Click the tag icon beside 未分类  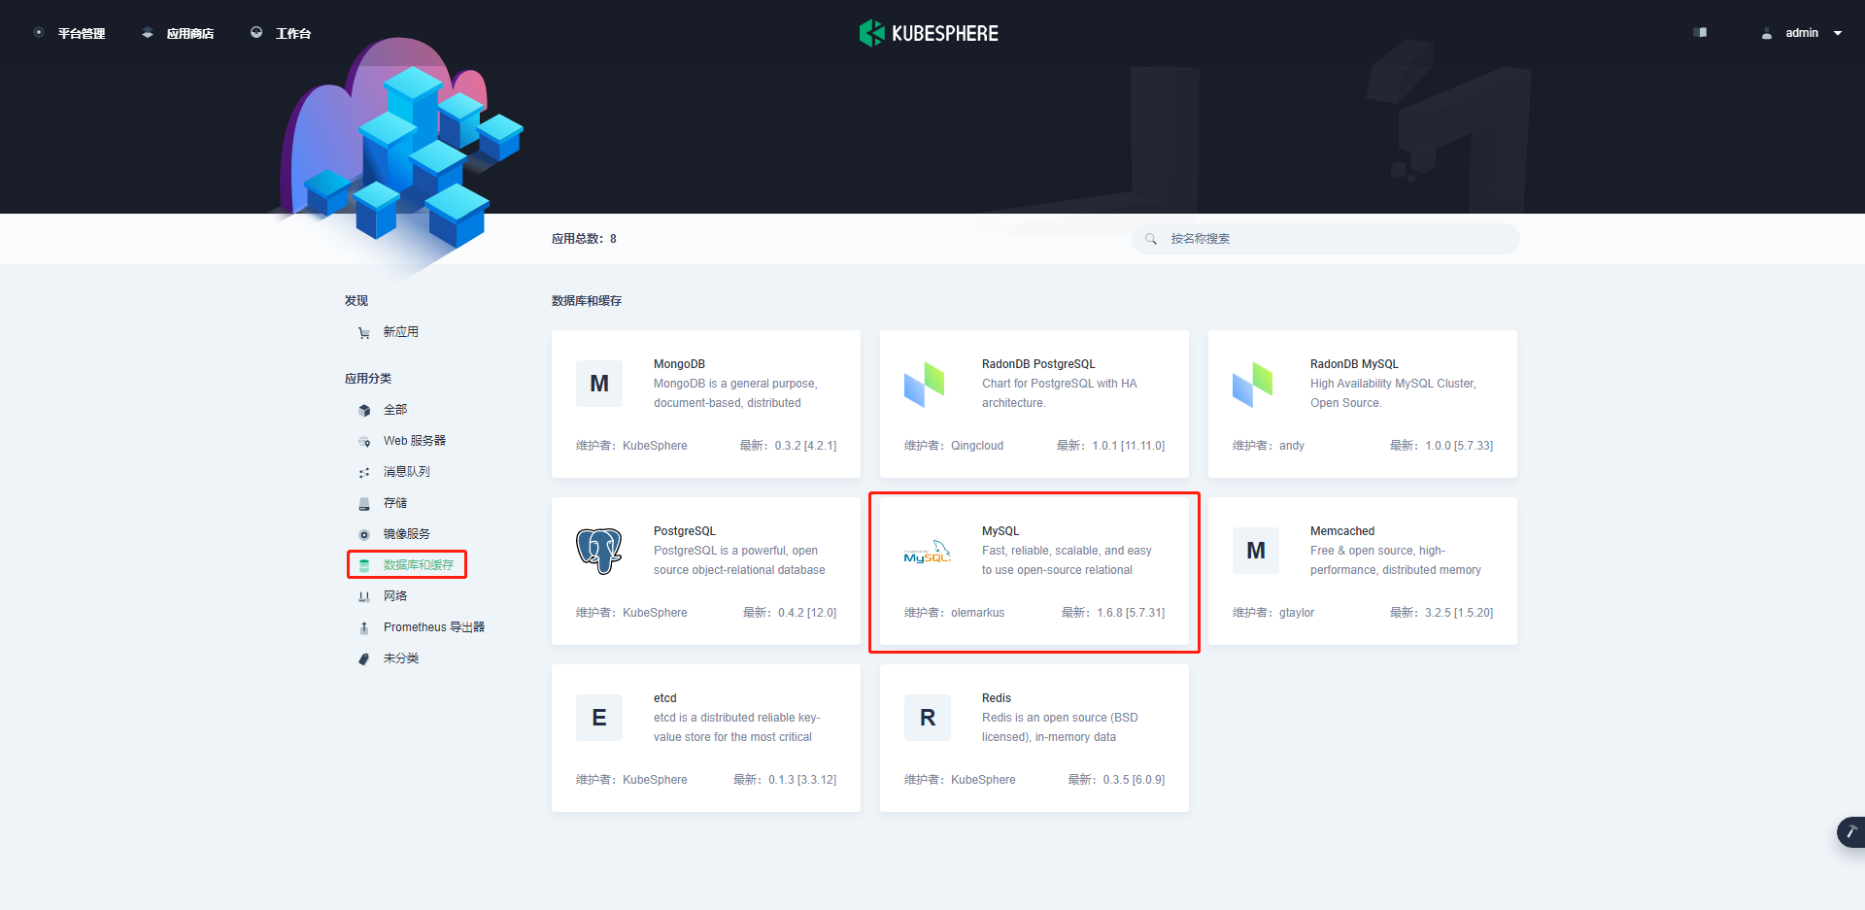point(364,658)
